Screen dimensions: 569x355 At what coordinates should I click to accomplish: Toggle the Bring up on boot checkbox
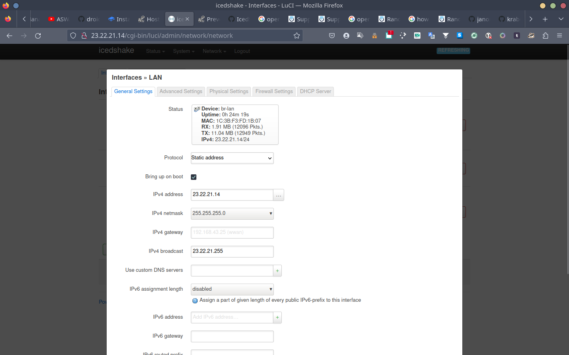pyautogui.click(x=194, y=177)
